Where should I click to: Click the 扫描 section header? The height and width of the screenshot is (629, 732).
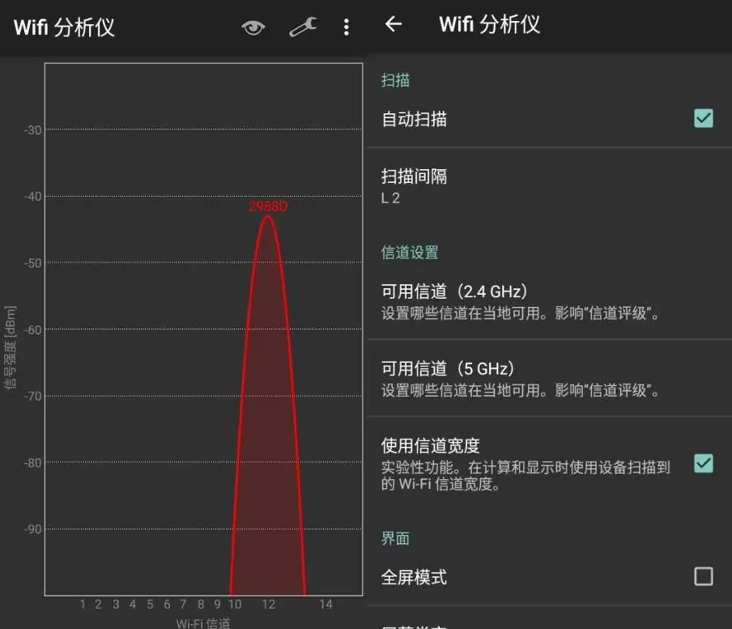[x=395, y=80]
